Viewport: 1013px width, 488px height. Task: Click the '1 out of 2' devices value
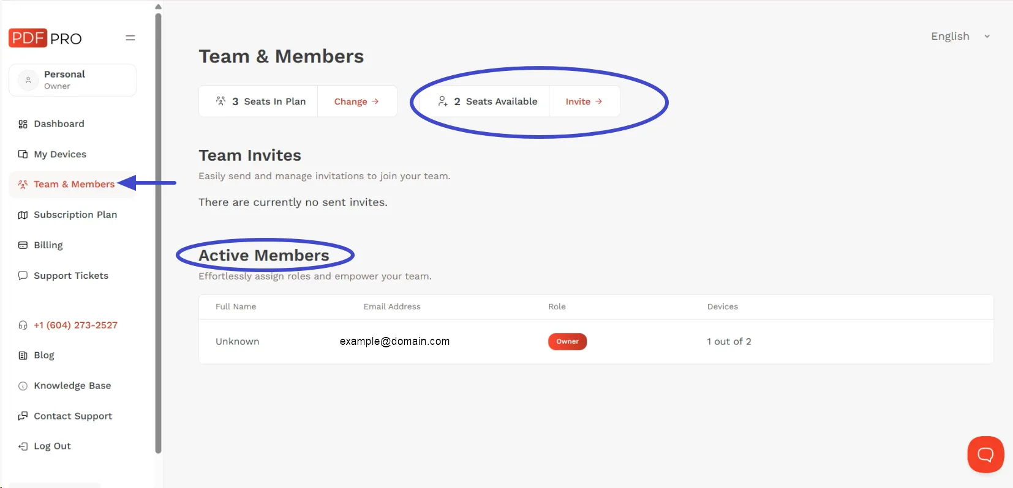pos(729,342)
